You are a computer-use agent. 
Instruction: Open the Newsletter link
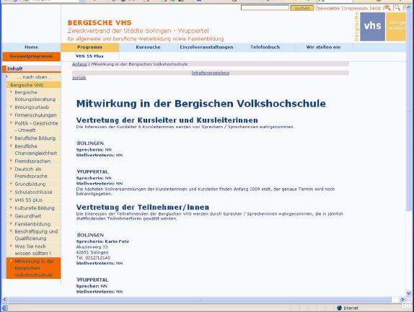329,9
